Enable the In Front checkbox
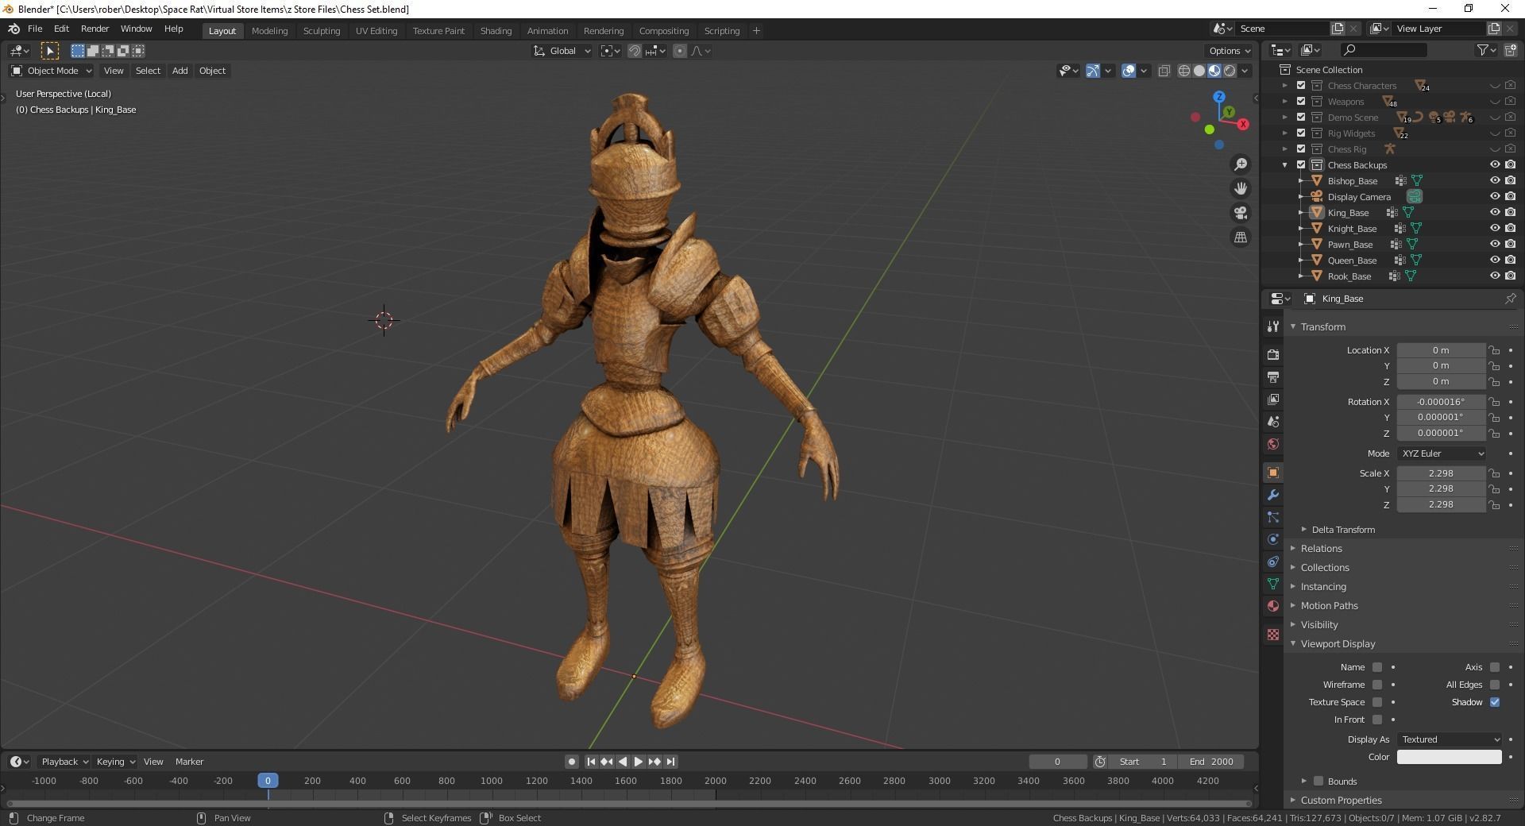Image resolution: width=1525 pixels, height=826 pixels. pyautogui.click(x=1377, y=720)
